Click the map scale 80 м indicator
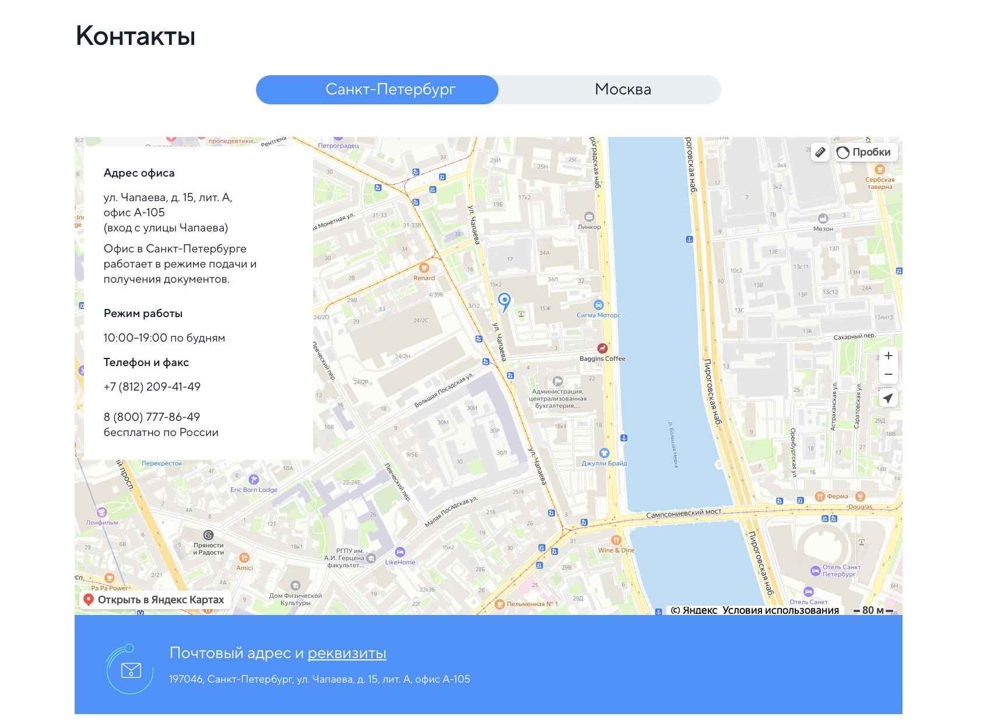1004x724 pixels. pos(873,610)
